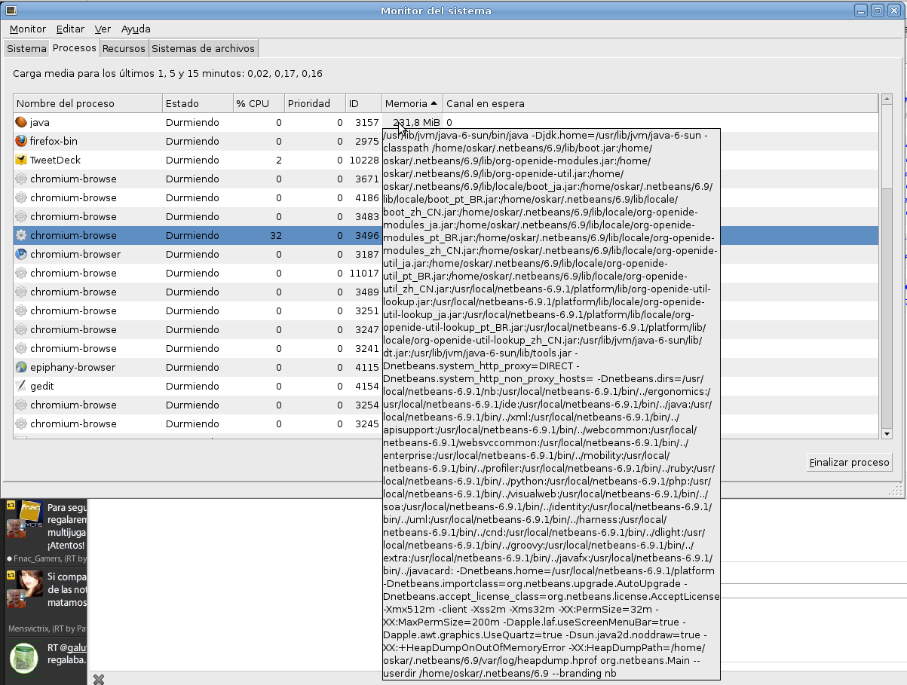Image resolution: width=907 pixels, height=685 pixels.
Task: Select the chromium-browse process with ID 3671
Action: tap(73, 179)
